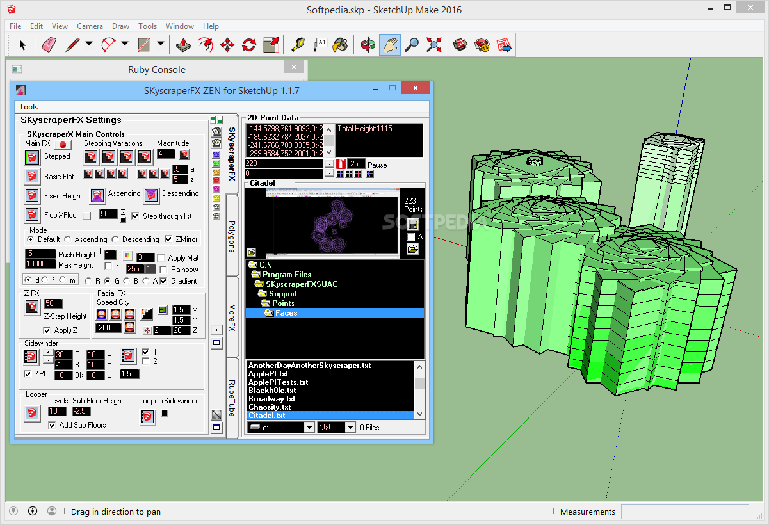Switch to the RubeTube vertical tab
The height and width of the screenshot is (525, 769).
click(x=232, y=398)
